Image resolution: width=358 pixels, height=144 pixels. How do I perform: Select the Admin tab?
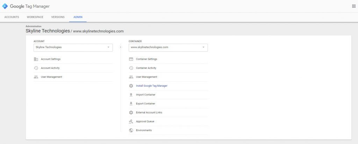pyautogui.click(x=78, y=17)
